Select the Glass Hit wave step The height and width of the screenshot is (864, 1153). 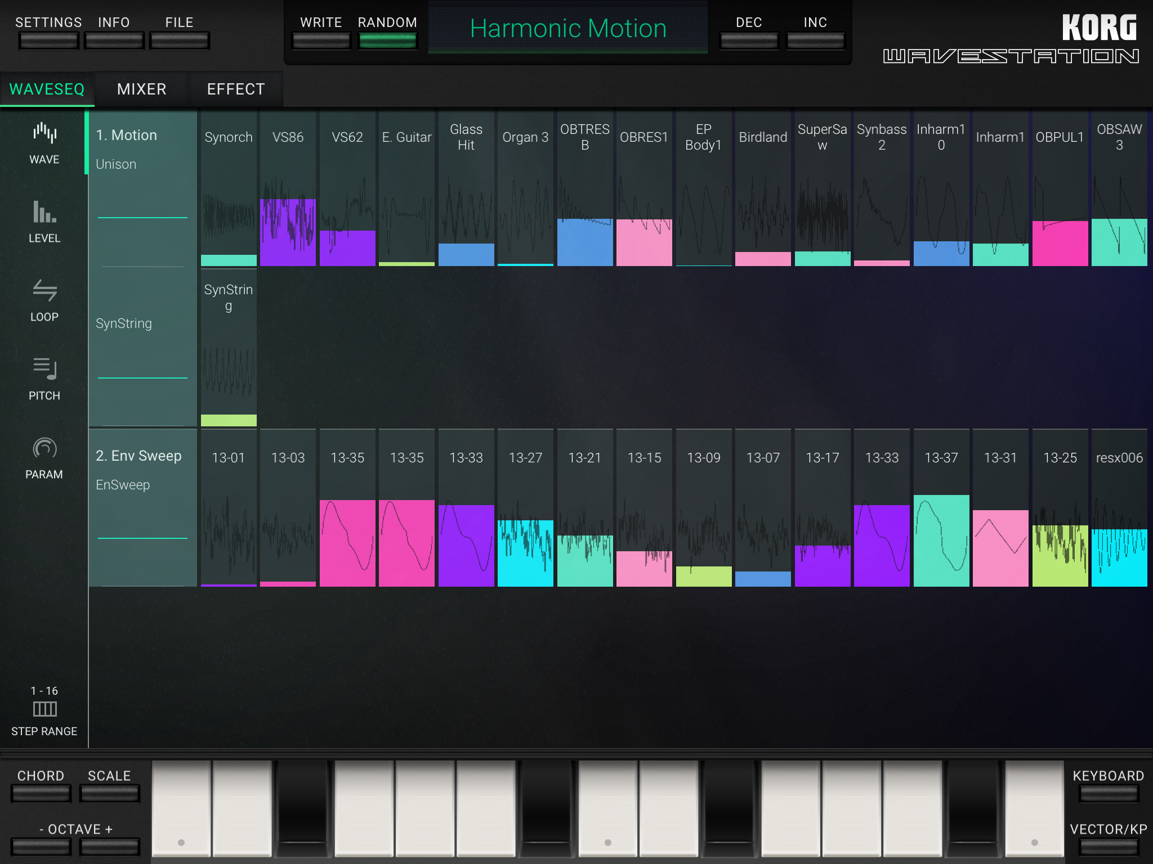point(466,188)
